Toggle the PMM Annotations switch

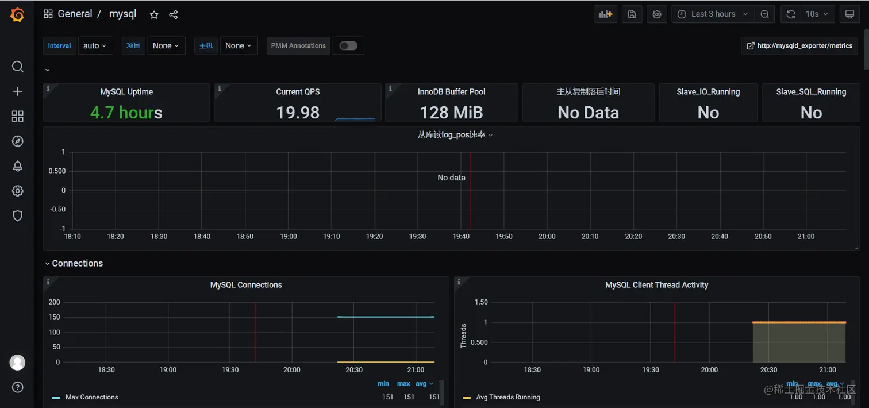coord(348,46)
